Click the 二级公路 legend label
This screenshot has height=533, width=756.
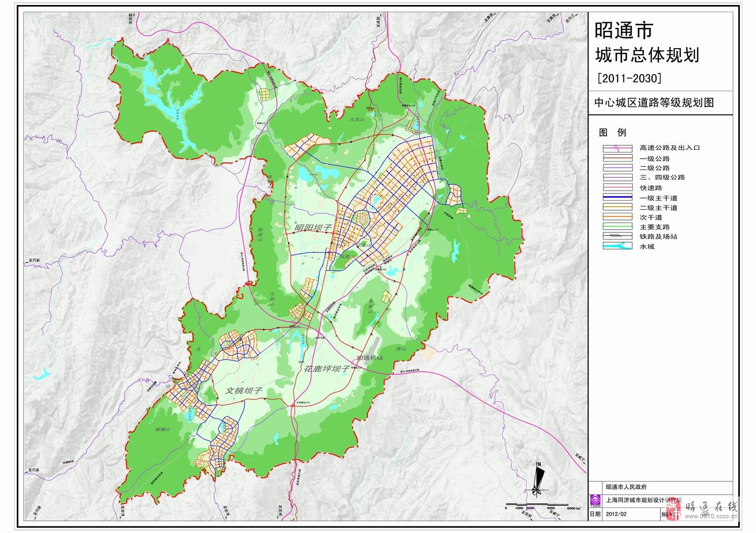pos(655,168)
